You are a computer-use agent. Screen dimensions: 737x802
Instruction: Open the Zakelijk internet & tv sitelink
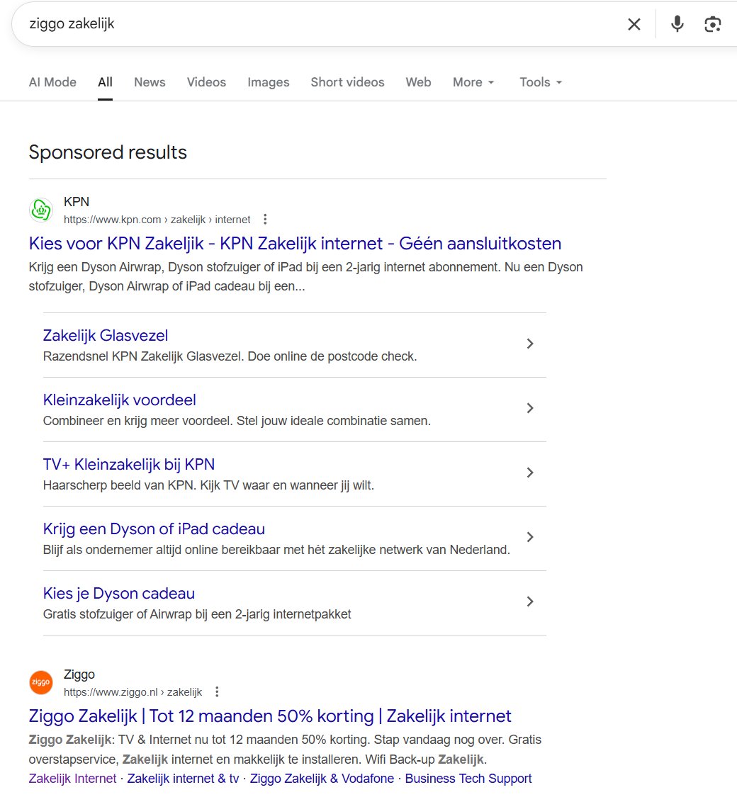point(183,779)
